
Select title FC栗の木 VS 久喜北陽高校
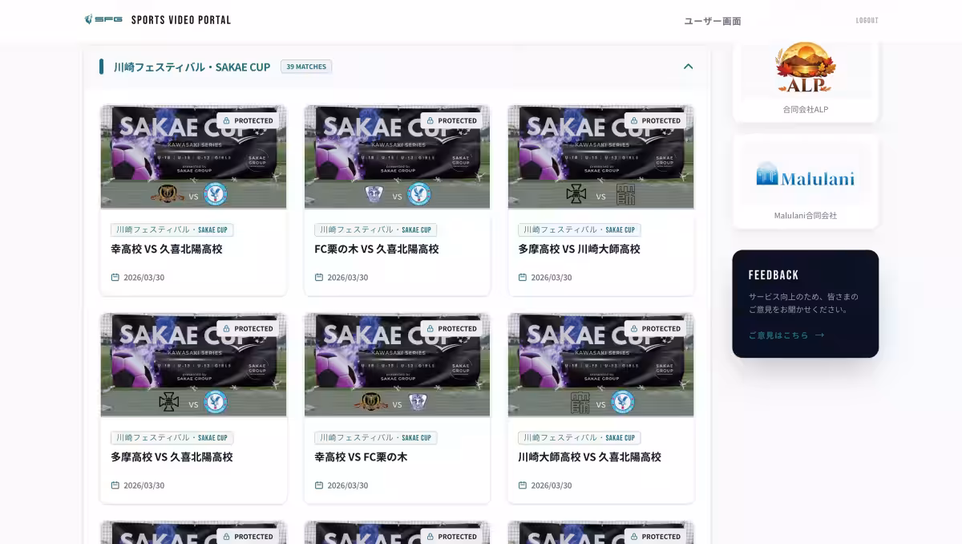click(377, 249)
